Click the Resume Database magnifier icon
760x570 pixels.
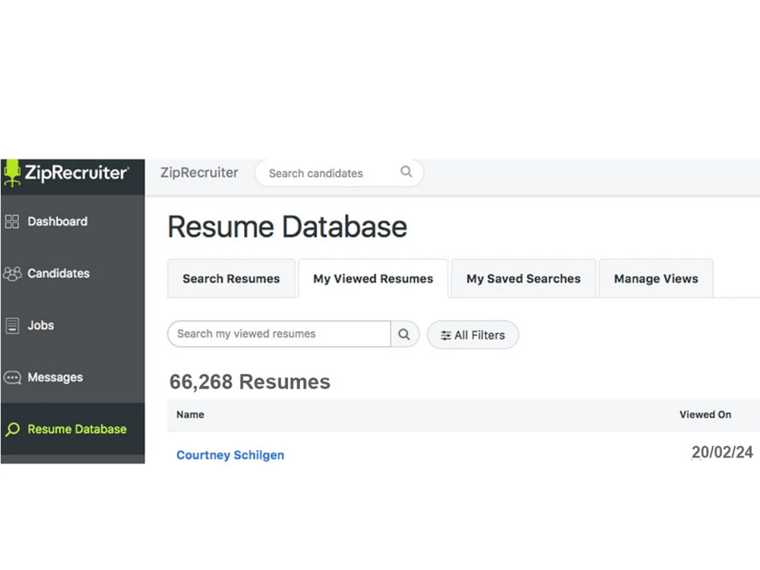13,429
